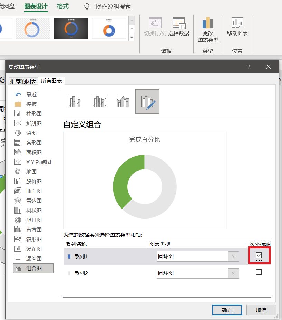The height and width of the screenshot is (320, 282).
Task: Click the 取消 (Cancel) button
Action: 261,310
